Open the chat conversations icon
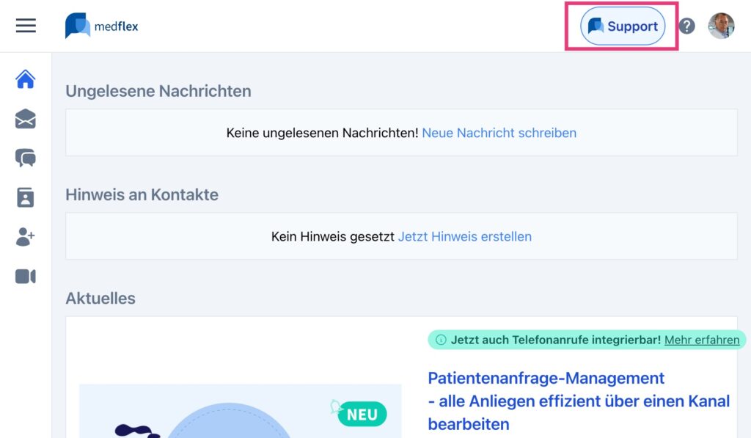 point(26,158)
